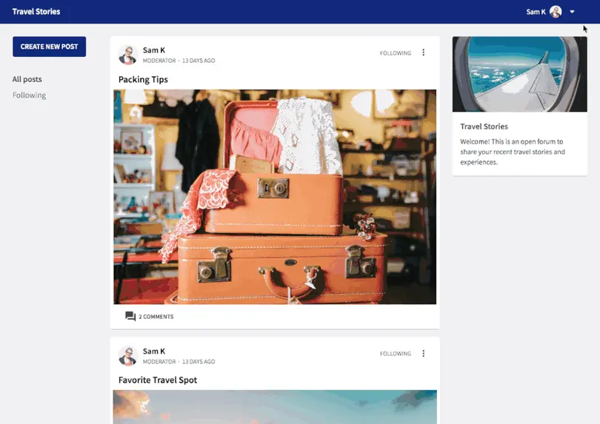Viewport: 600px width, 424px height.
Task: Open the Packing Tips post title
Action: [x=143, y=79]
